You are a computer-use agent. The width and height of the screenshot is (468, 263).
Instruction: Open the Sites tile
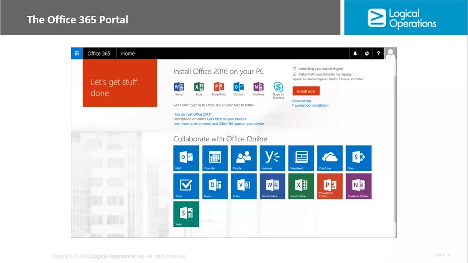pyautogui.click(x=359, y=158)
